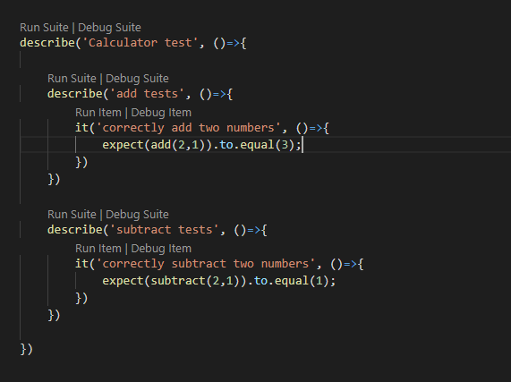Viewport: 511px width, 382px height.
Task: Debug Item for 'correctly subtract two numbers'
Action: pyautogui.click(x=161, y=249)
